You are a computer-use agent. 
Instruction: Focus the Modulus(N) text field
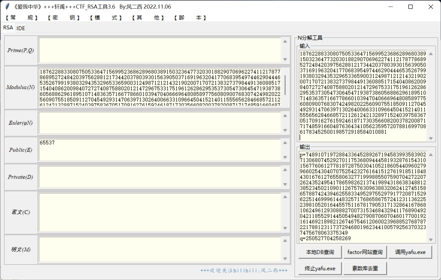point(160,87)
